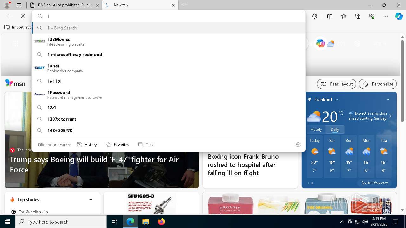Advance weather alert with right chevron
Viewport: 406px width, 228px height.
pos(390,116)
